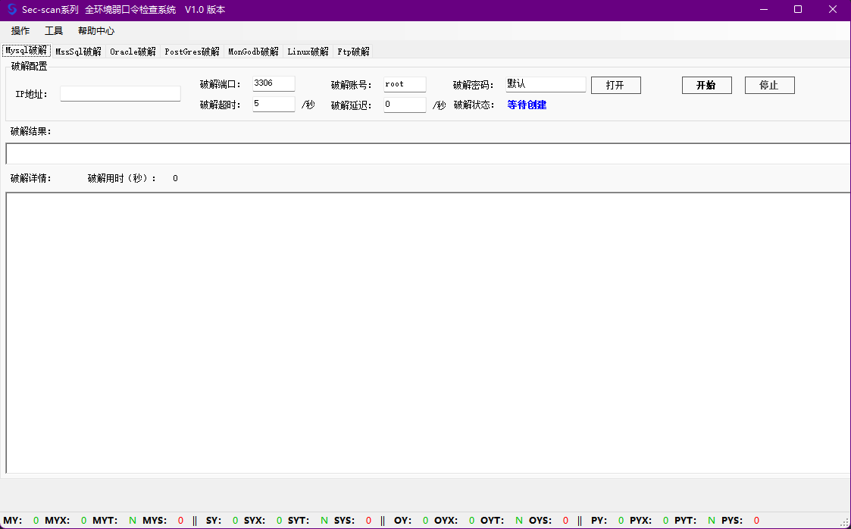851x529 pixels.
Task: Click the IP地址 input field
Action: (120, 94)
